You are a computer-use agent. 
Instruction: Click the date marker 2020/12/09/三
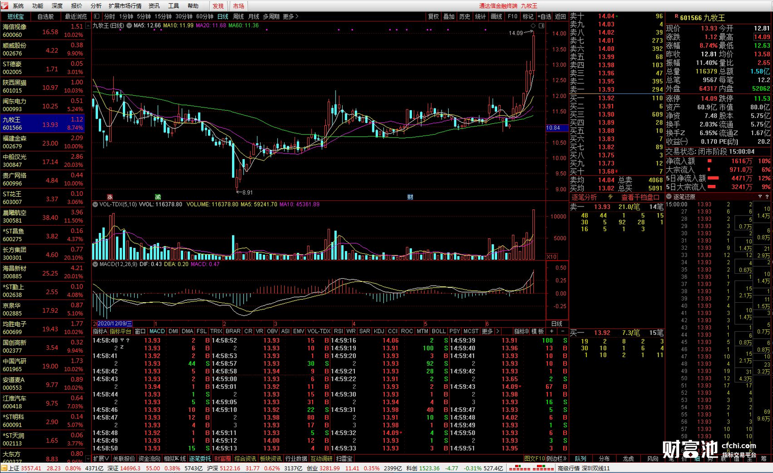pyautogui.click(x=114, y=324)
